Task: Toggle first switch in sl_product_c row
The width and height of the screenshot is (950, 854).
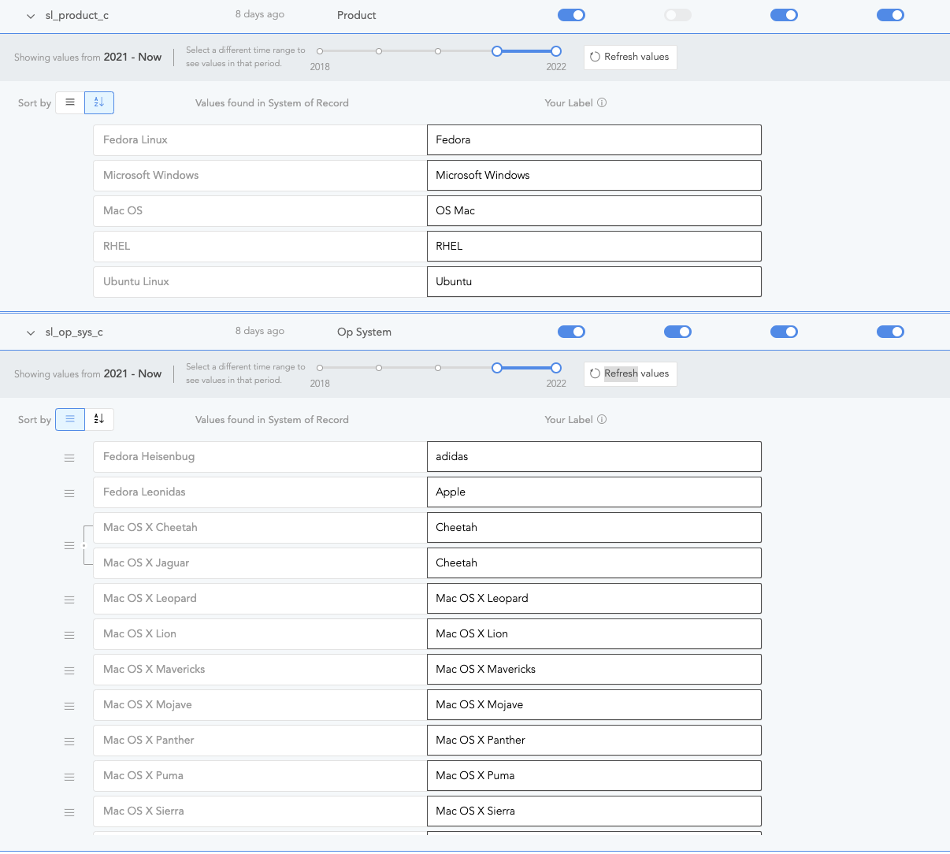Action: [571, 15]
